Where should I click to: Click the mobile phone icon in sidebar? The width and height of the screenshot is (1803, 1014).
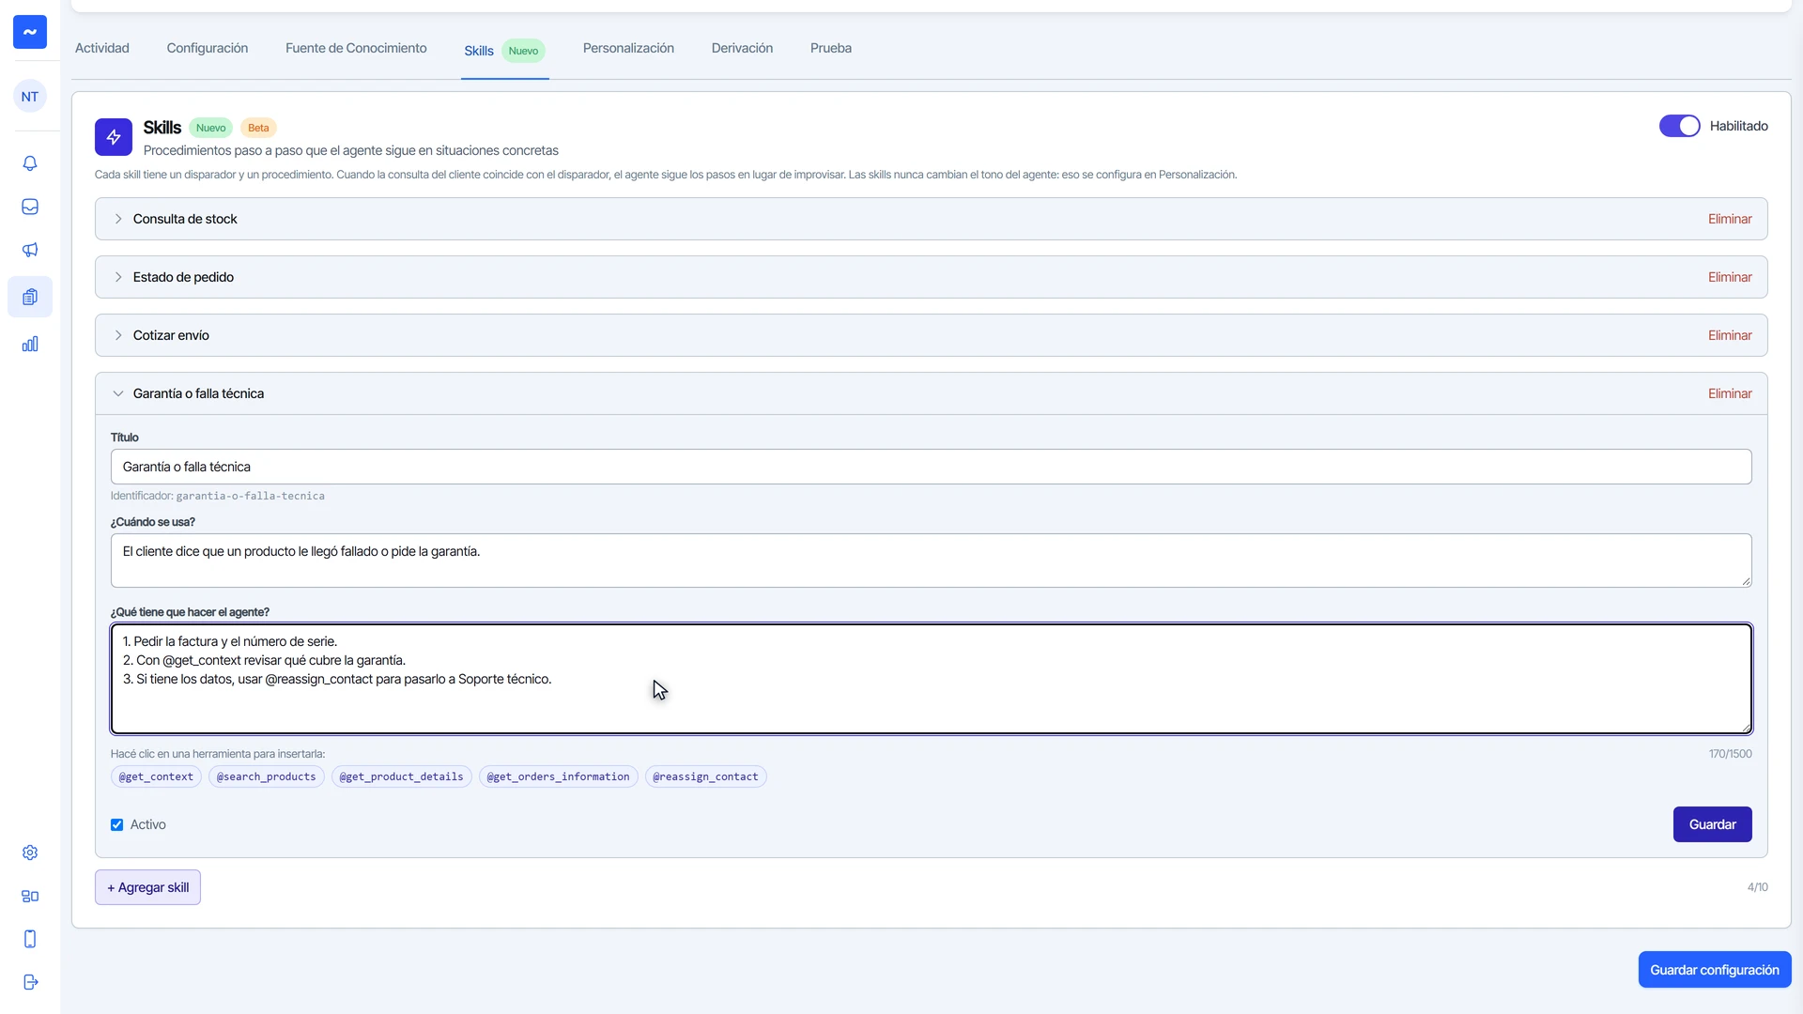click(30, 939)
